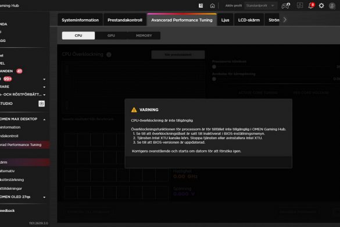340x227 pixels.
Task: Click the download icon beside STUDIO
Action: pos(41,104)
